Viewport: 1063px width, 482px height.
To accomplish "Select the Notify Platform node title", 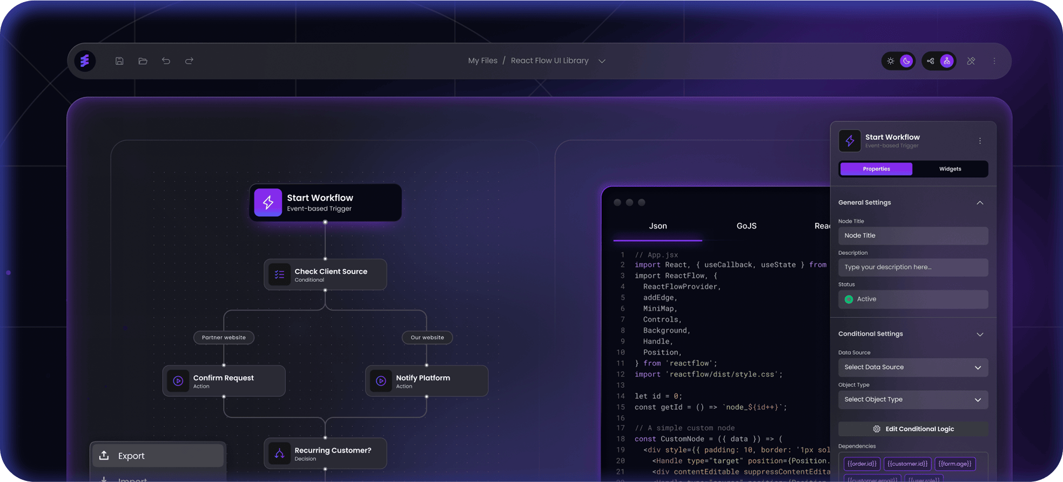I will coord(423,378).
